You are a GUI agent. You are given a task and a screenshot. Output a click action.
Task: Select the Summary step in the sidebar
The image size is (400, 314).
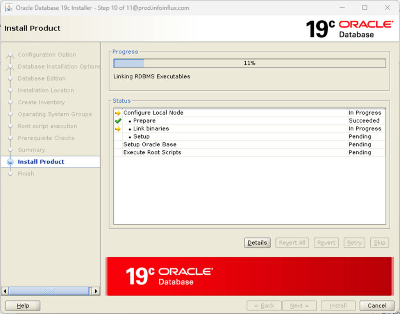32,150
